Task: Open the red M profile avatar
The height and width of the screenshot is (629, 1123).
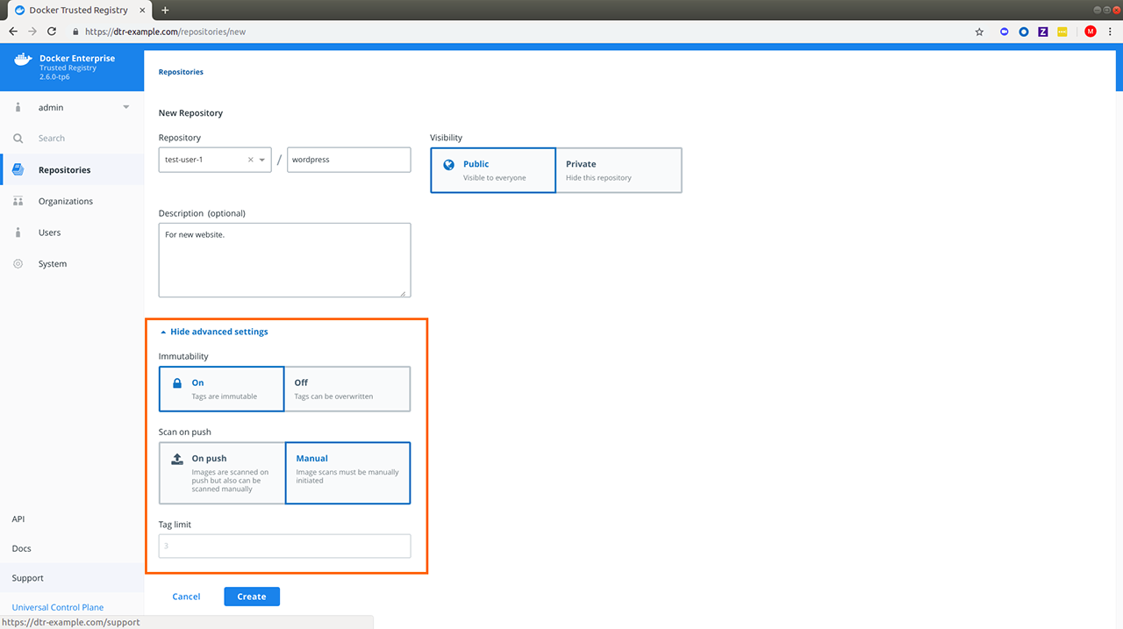Action: 1091,32
